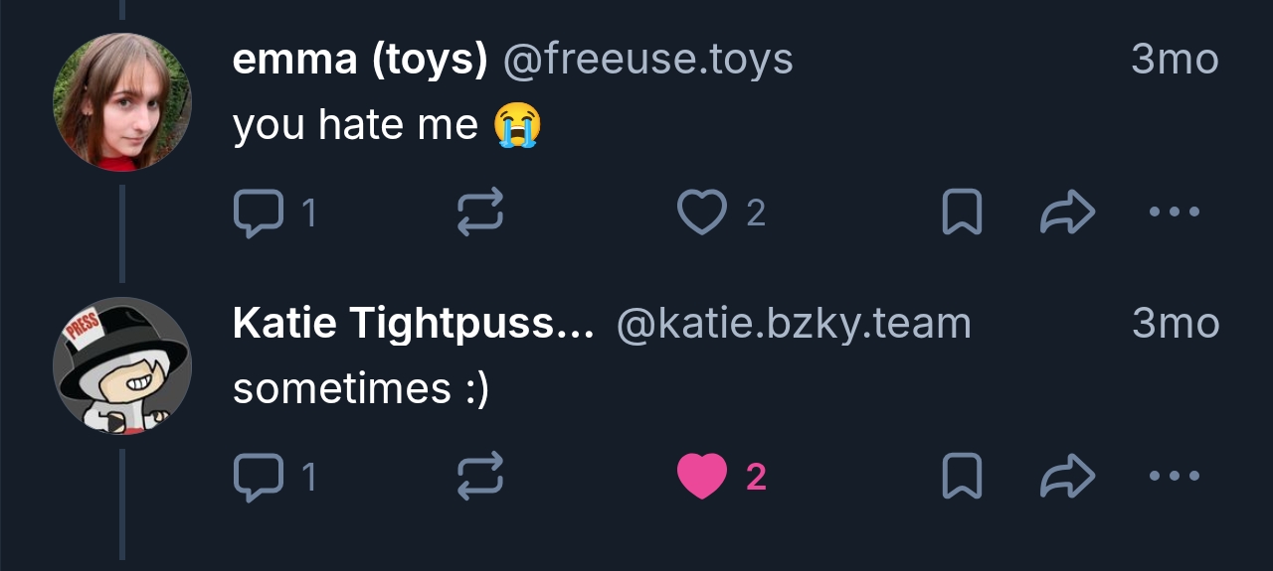
Task: Open emma's profile via her avatar
Action: click(122, 102)
